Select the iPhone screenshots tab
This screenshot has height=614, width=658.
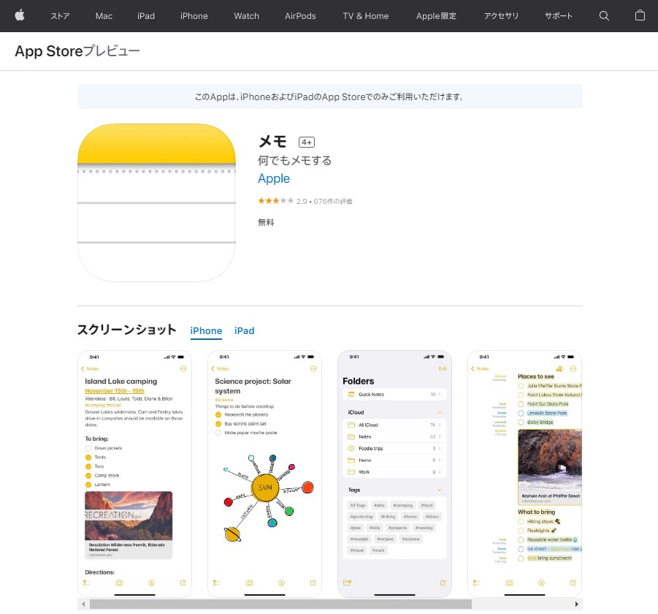(206, 331)
